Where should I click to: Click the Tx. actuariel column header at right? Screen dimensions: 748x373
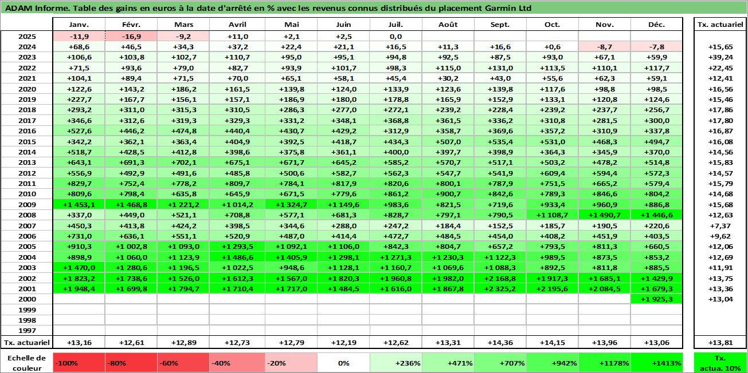[720, 25]
